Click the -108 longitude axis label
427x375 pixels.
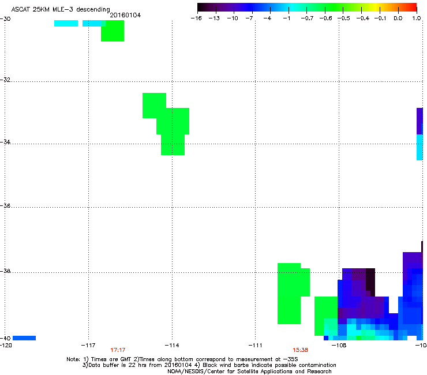pos(339,346)
